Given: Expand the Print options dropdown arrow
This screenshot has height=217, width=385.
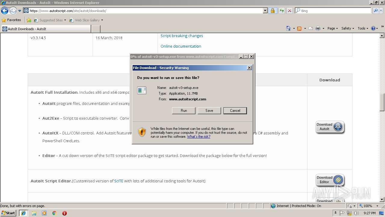Looking at the screenshot, I should tap(323, 28).
